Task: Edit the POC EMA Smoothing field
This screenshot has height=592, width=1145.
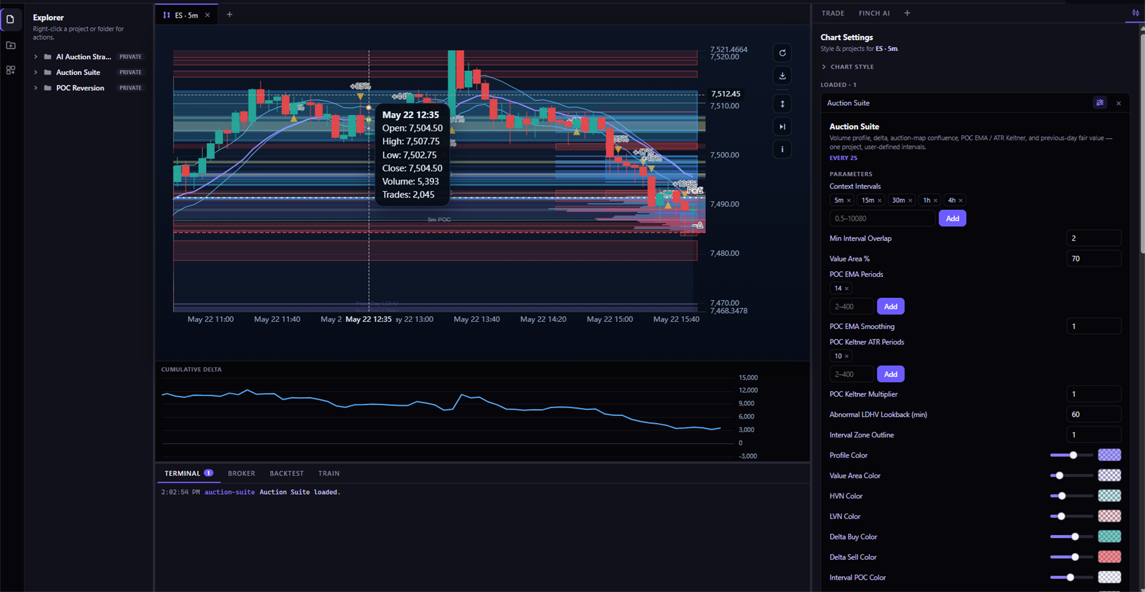Action: click(1093, 327)
